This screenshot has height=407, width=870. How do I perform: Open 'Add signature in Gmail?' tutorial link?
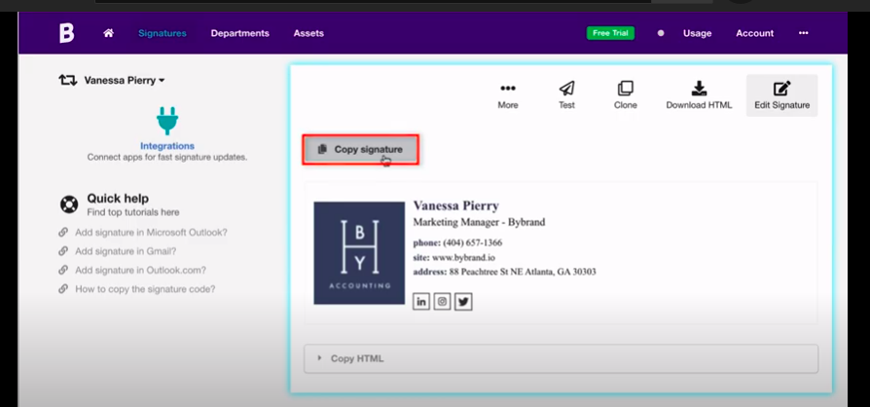point(124,251)
